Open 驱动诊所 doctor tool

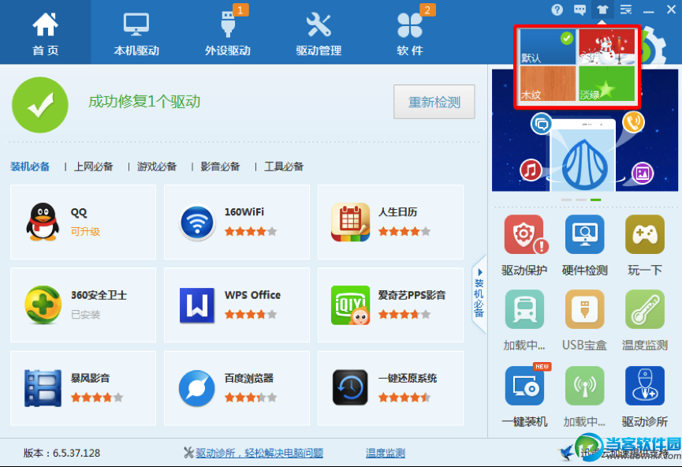click(645, 386)
